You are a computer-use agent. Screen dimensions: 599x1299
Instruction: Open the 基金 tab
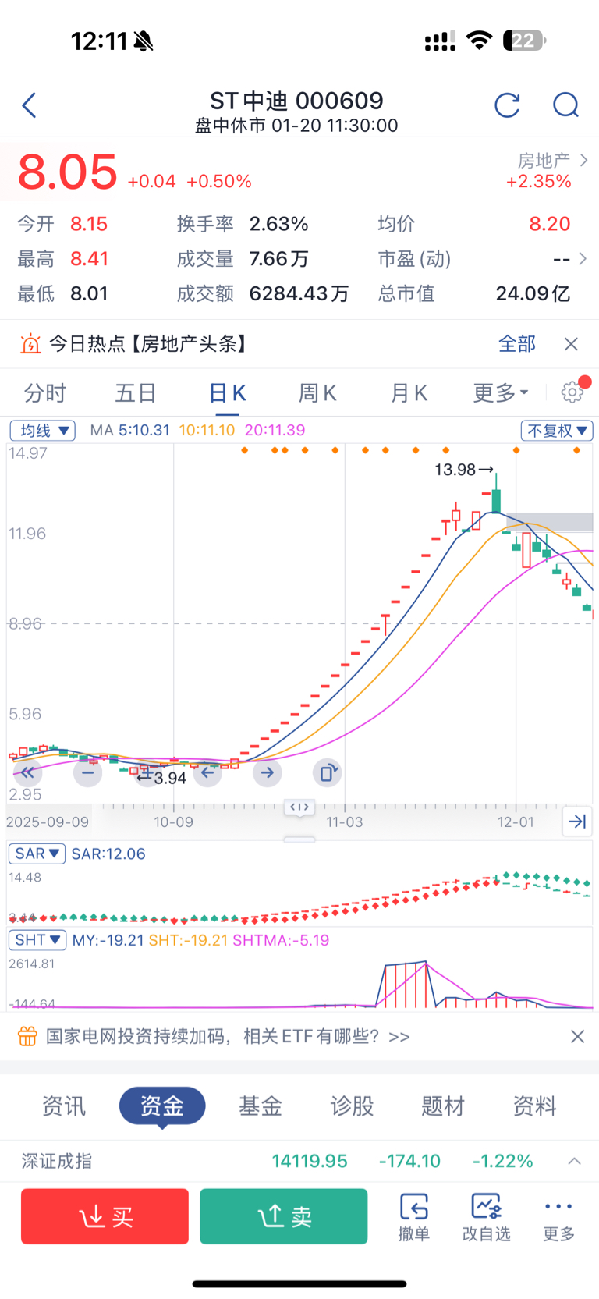click(x=261, y=1106)
